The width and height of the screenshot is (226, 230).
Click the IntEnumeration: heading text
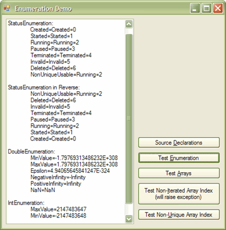pos(26,203)
